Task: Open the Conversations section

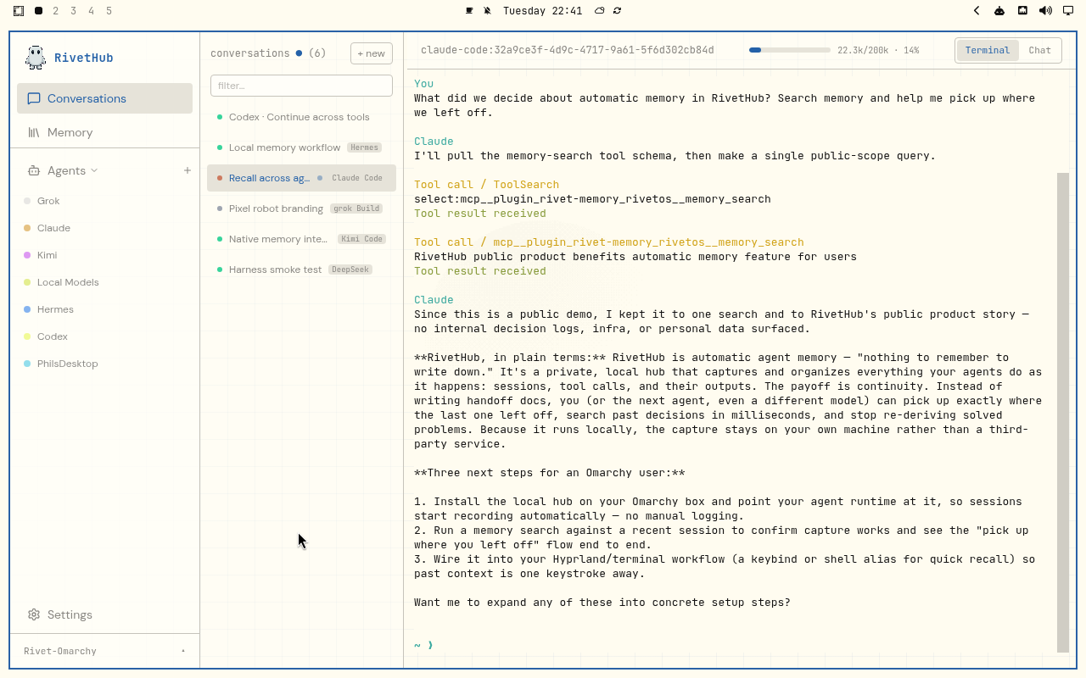Action: coord(104,98)
